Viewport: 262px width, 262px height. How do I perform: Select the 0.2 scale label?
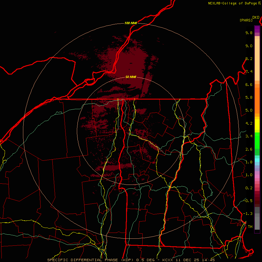tap(249, 188)
